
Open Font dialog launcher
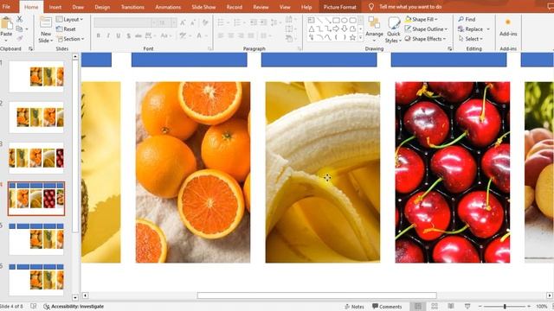209,49
